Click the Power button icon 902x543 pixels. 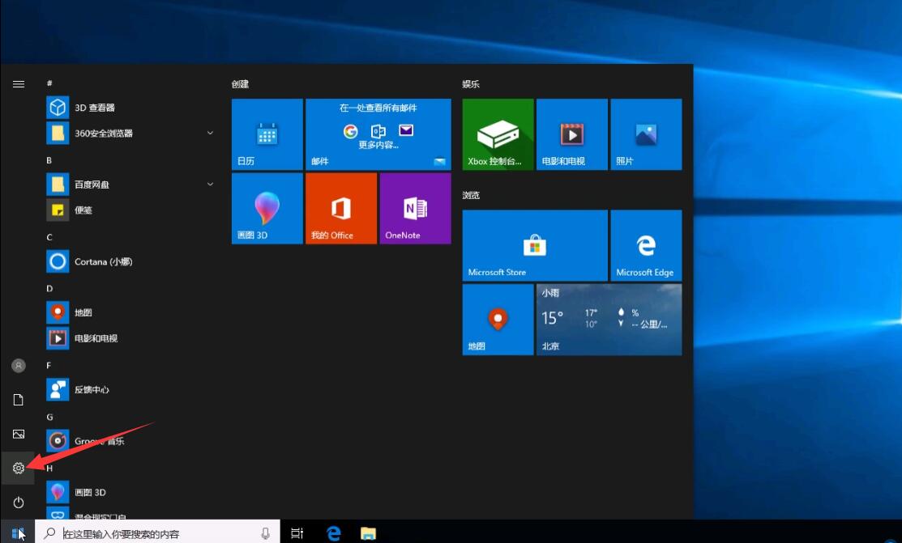pyautogui.click(x=19, y=503)
